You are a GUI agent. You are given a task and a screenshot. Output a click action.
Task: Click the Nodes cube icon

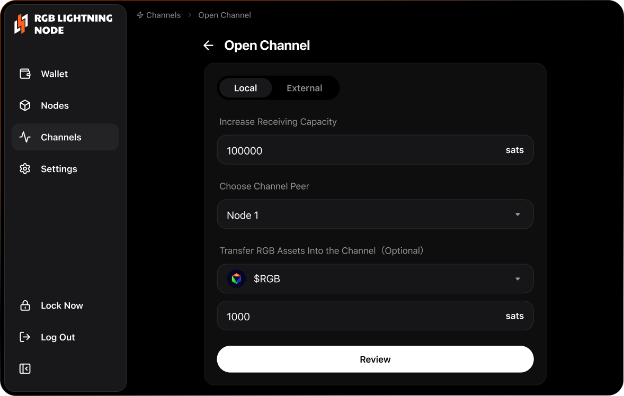(x=25, y=105)
